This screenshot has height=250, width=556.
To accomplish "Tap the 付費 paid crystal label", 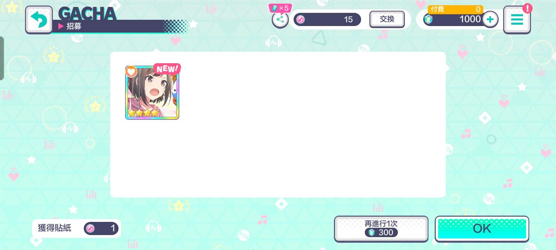I will point(437,9).
